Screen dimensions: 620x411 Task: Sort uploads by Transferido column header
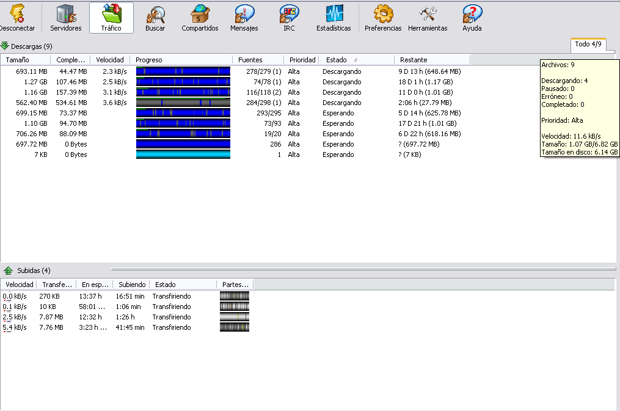(57, 285)
